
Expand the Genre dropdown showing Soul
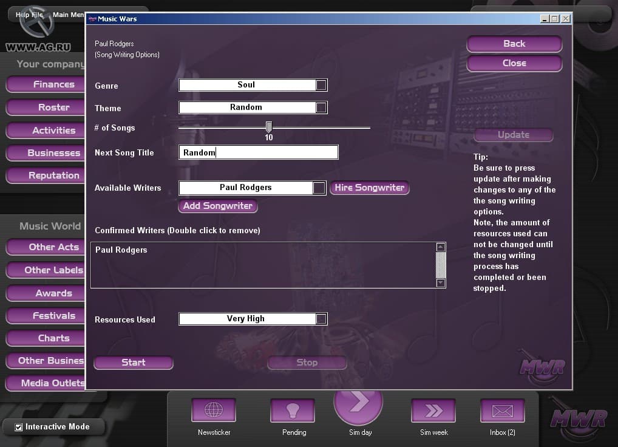[x=321, y=85]
